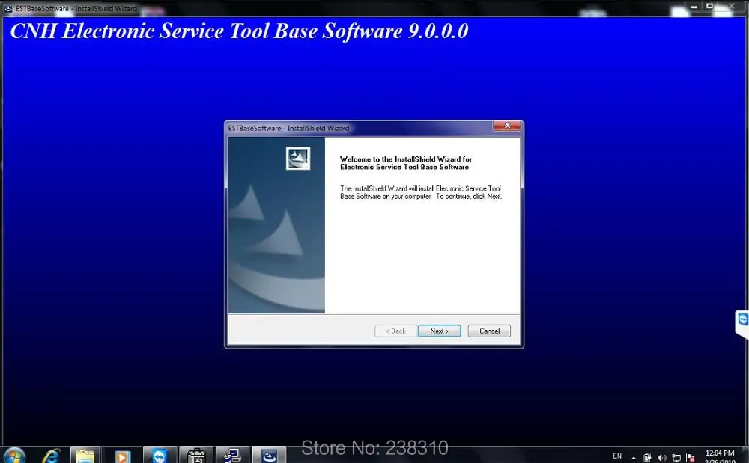Viewport: 749px width, 463px height.
Task: Launch Internet Explorer from the taskbar
Action: click(51, 456)
